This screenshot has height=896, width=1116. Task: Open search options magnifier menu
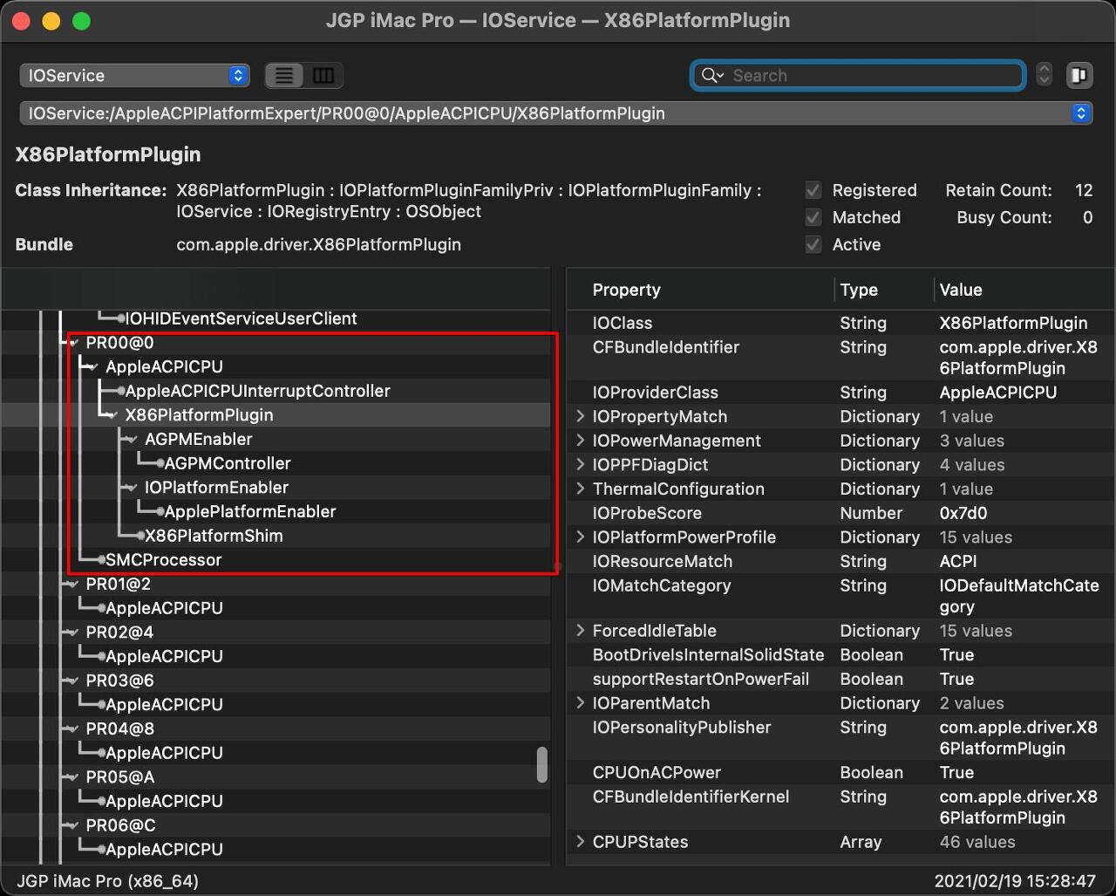[713, 75]
